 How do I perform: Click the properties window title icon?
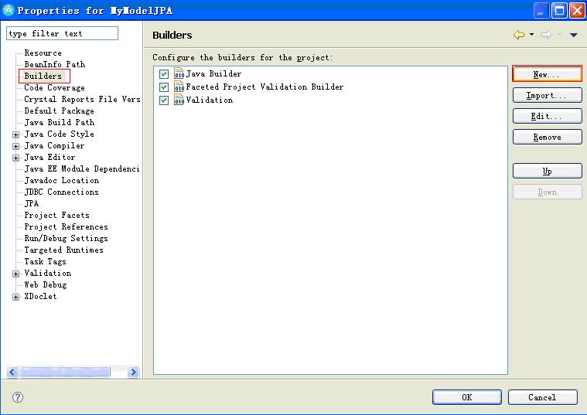click(x=9, y=10)
